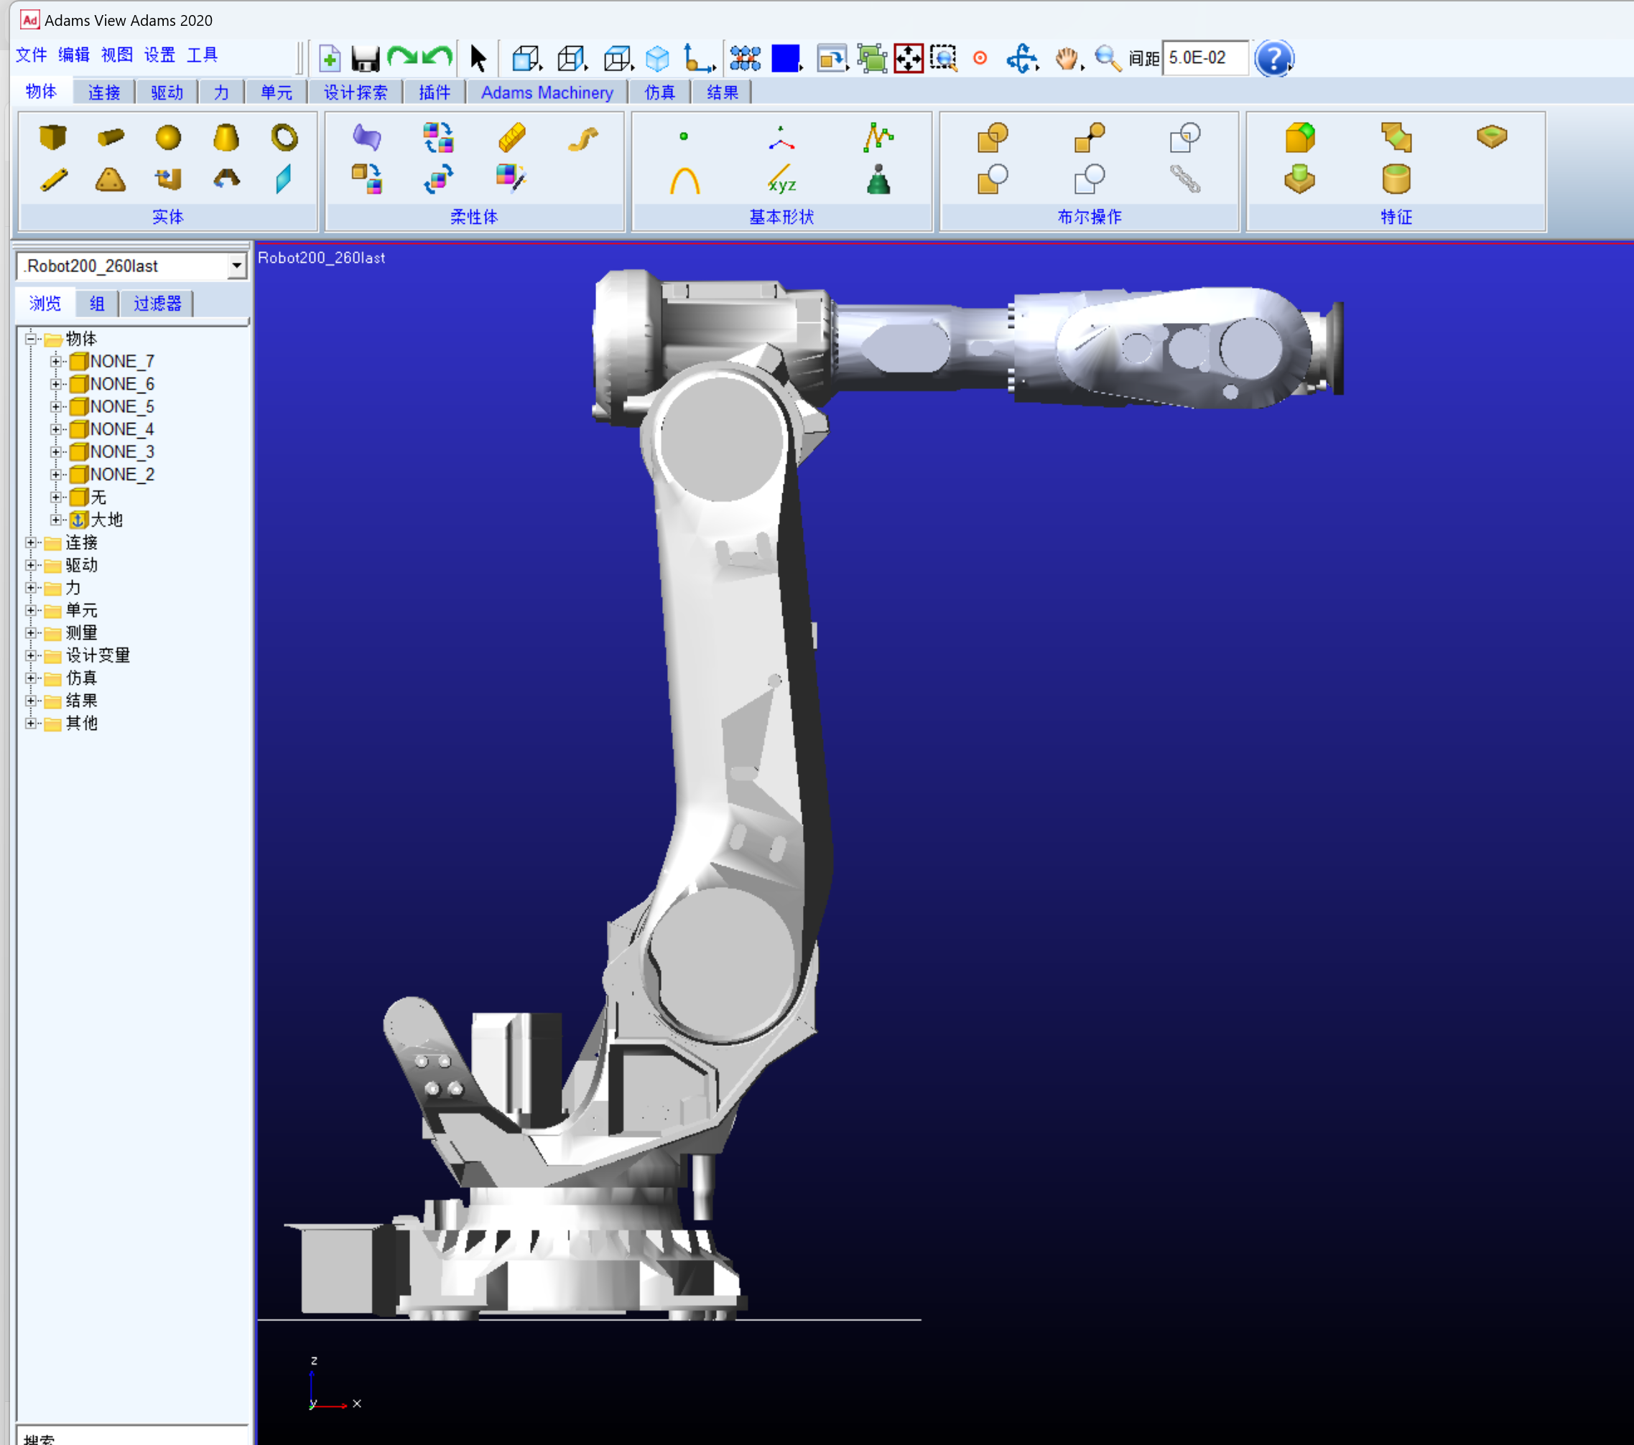Click the magnifier zoom tool
Screen dimensions: 1634x1445
(1106, 58)
